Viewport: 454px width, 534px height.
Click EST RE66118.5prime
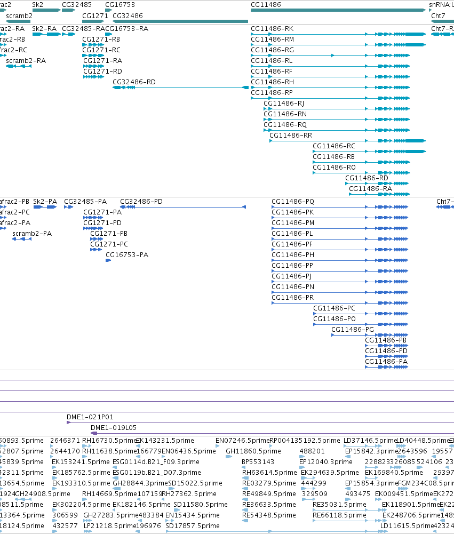339,515
